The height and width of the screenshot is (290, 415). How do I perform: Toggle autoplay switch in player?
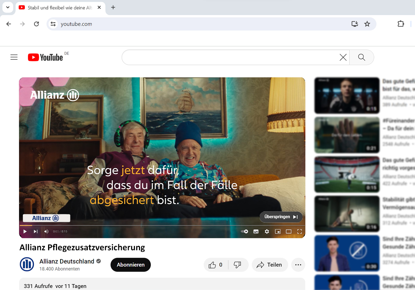click(x=245, y=231)
